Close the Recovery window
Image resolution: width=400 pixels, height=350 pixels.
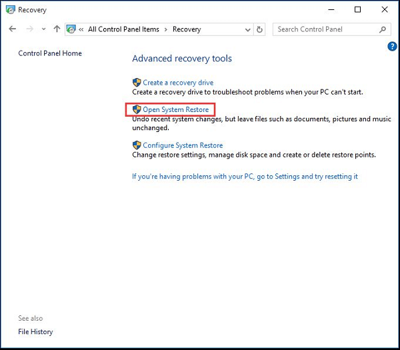tap(385, 10)
